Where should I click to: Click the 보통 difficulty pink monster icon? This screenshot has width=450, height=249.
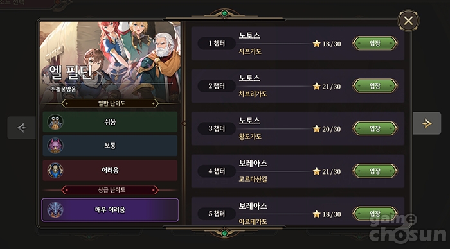tap(55, 146)
